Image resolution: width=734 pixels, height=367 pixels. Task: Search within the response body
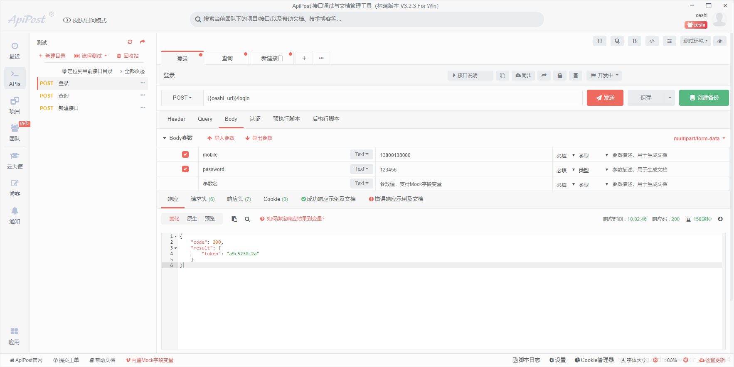pyautogui.click(x=247, y=219)
